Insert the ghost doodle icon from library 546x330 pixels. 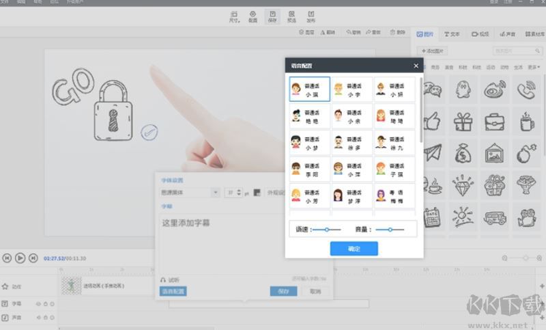(x=463, y=90)
